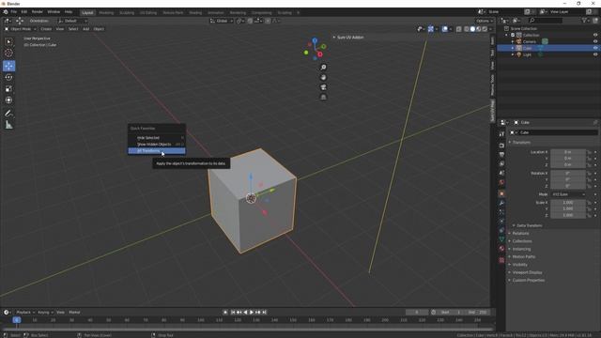
Task: Choose Hide Selected in Quick Favorites
Action: [157, 138]
